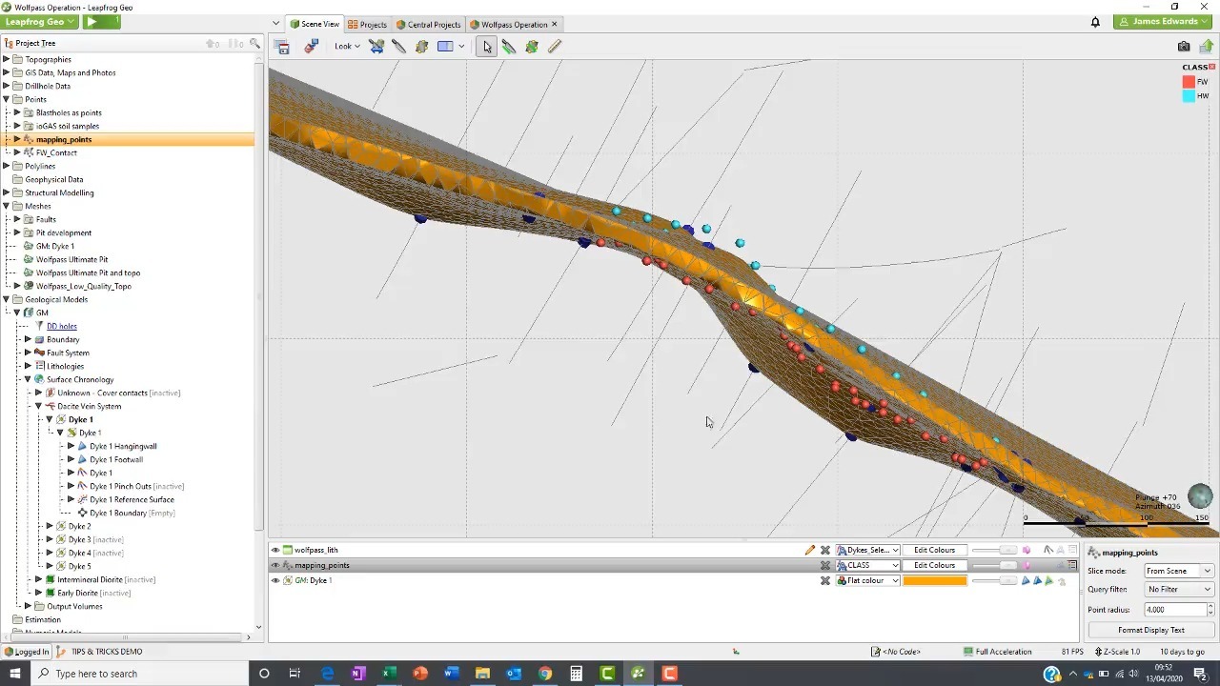Image resolution: width=1220 pixels, height=686 pixels.
Task: Select the arrow pointer selection tool
Action: coord(487,46)
